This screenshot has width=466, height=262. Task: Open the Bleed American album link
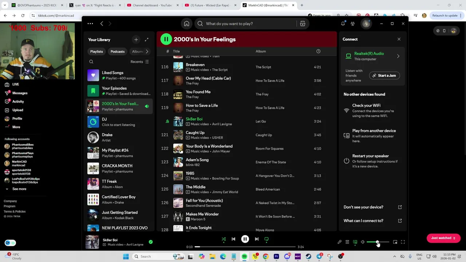[268, 189]
